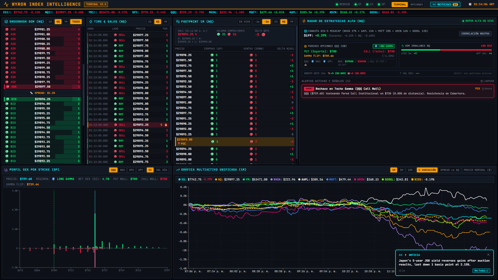Toggle ES in Orderbook DOM panel
Screen dimensions: 498x280
(50, 22)
